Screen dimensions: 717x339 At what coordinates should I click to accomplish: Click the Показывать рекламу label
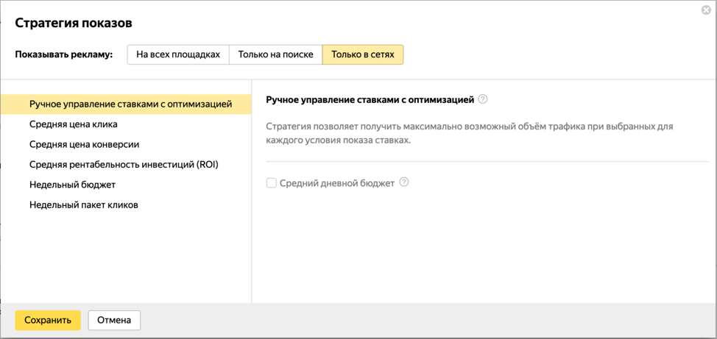(x=64, y=54)
